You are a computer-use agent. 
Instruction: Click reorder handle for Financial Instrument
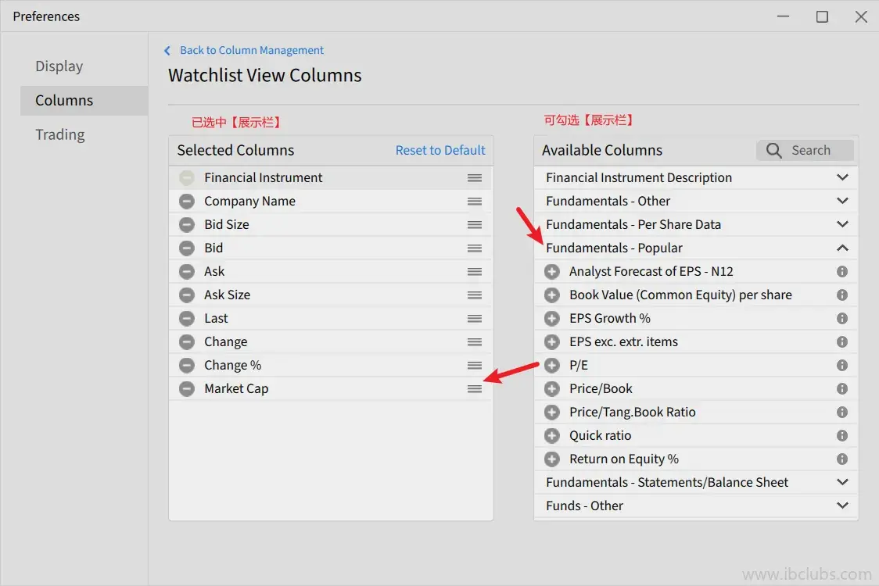coord(475,177)
